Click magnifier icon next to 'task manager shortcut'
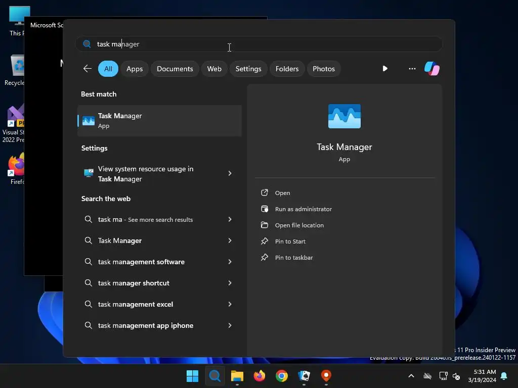 [x=88, y=283]
